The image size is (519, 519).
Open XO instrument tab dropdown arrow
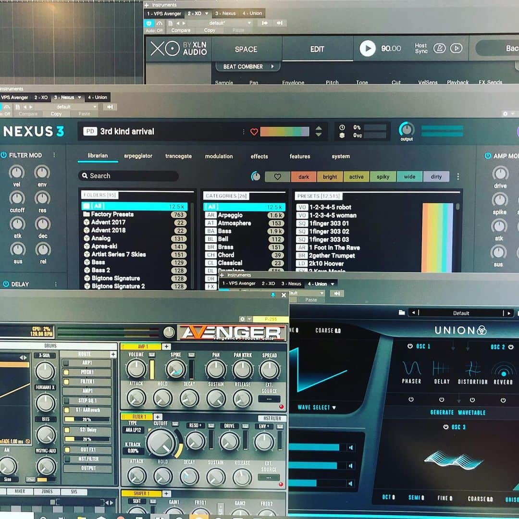[x=207, y=13]
